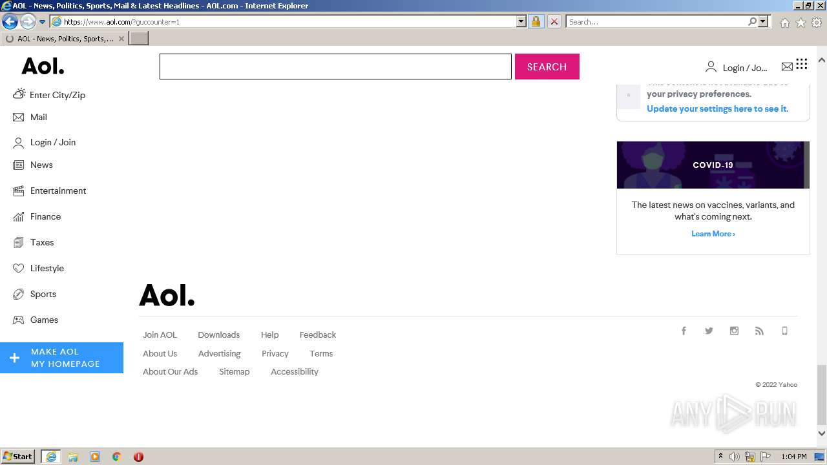827x465 pixels.
Task: Click Make AOL My Homepage button
Action: click(x=61, y=358)
